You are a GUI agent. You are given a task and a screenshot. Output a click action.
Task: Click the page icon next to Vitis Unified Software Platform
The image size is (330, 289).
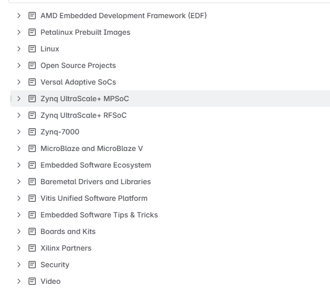(32, 198)
